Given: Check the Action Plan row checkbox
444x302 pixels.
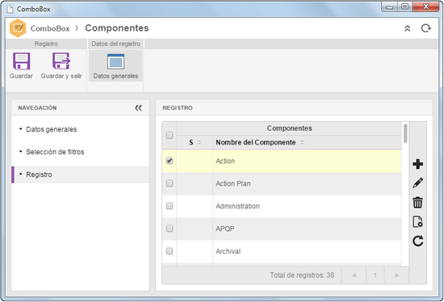Looking at the screenshot, I should coord(170,183).
